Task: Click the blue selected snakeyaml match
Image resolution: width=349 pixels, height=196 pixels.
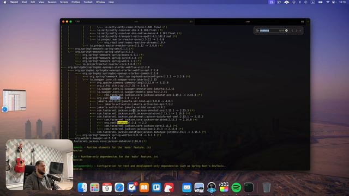Action: (x=115, y=98)
